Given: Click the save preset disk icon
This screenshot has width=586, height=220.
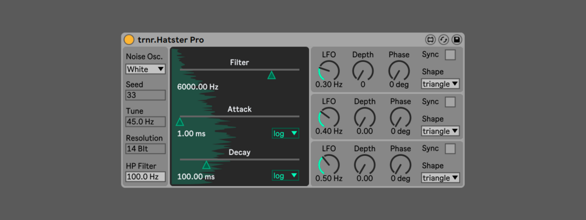Looking at the screenshot, I should click(x=457, y=39).
